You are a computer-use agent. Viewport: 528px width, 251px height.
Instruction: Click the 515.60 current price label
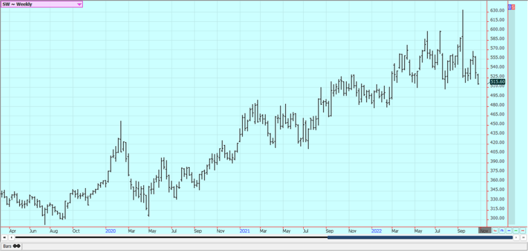(498, 82)
